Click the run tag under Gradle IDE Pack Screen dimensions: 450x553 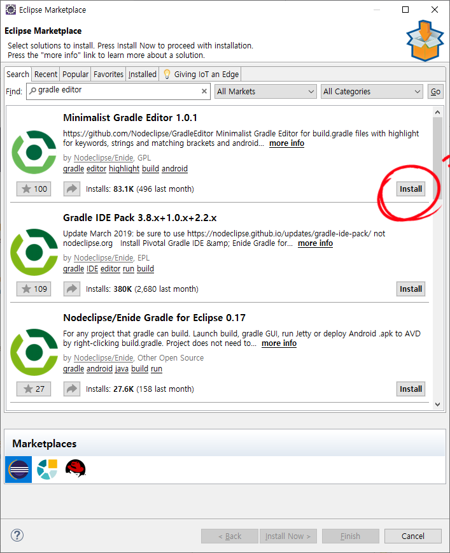coord(129,269)
